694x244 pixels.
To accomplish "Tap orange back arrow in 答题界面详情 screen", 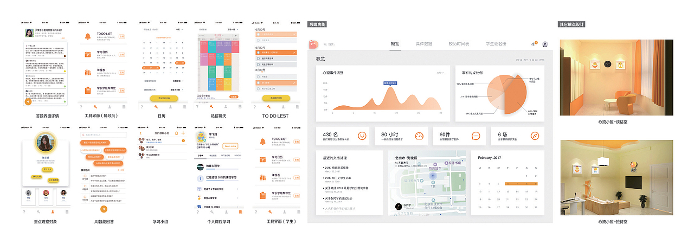I will (28, 101).
